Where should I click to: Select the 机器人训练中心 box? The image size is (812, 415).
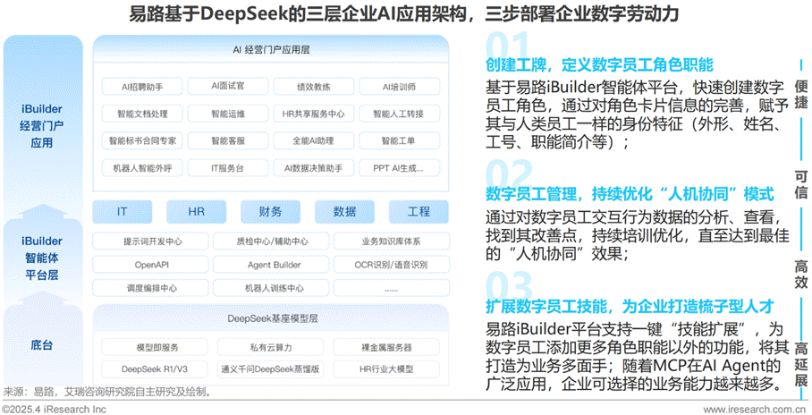271,287
